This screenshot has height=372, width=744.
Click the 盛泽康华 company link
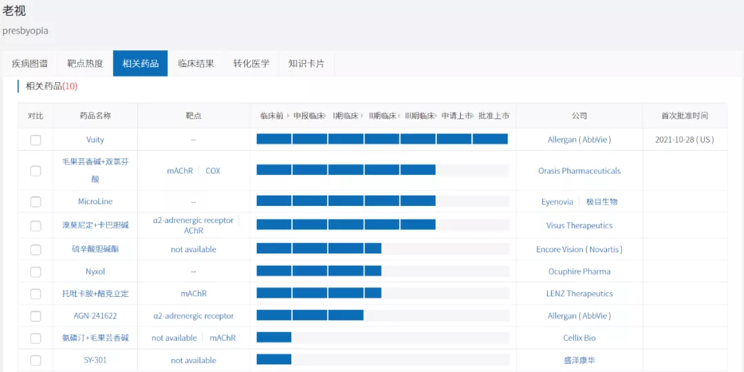[x=579, y=360]
